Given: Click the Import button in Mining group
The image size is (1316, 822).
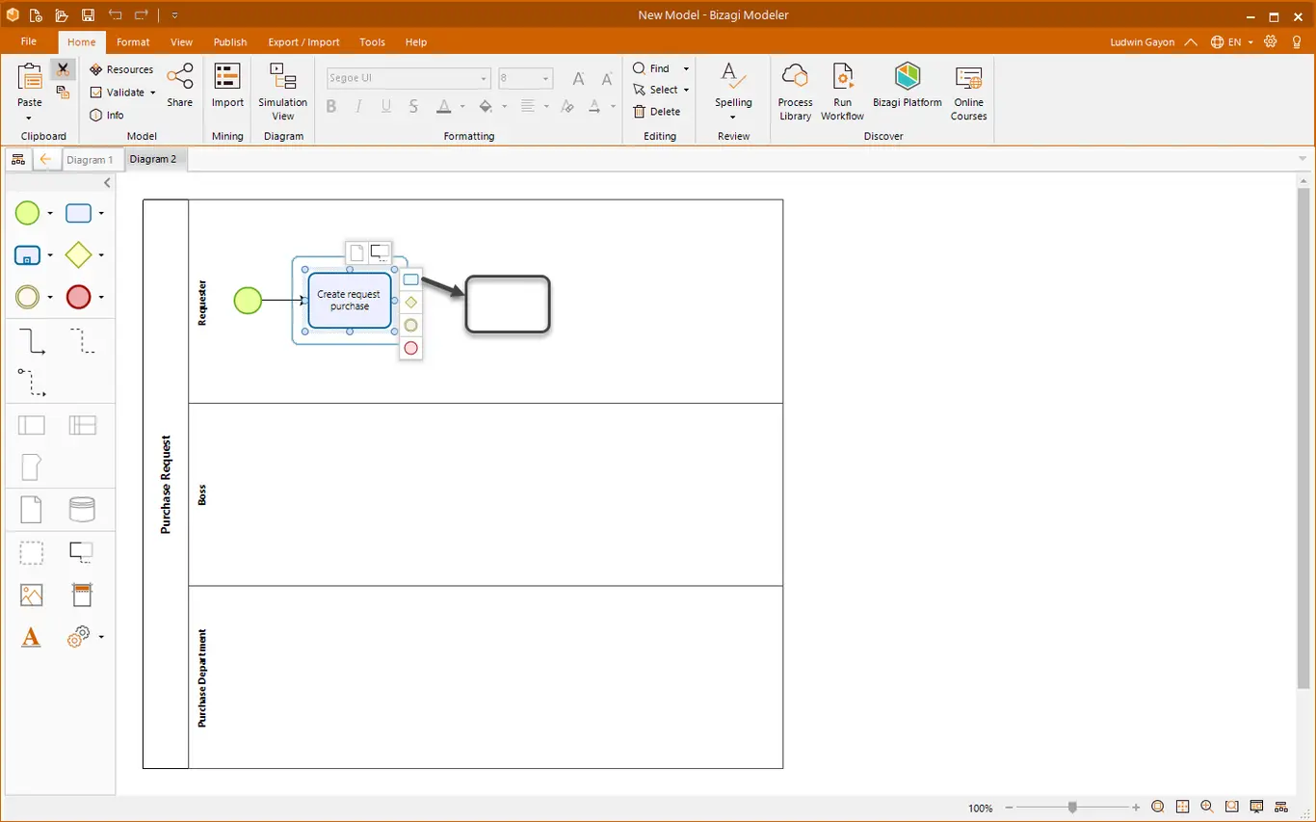Looking at the screenshot, I should tap(227, 87).
